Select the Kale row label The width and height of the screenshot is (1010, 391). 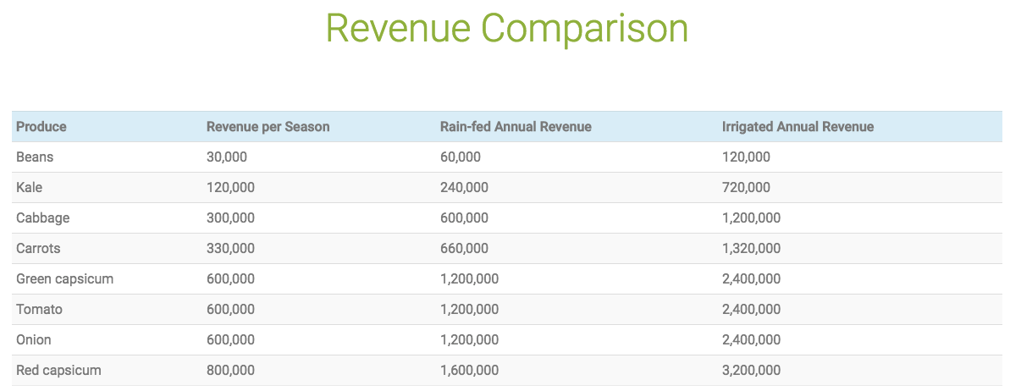(29, 187)
